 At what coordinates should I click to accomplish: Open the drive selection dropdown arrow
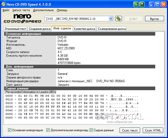(111, 19)
